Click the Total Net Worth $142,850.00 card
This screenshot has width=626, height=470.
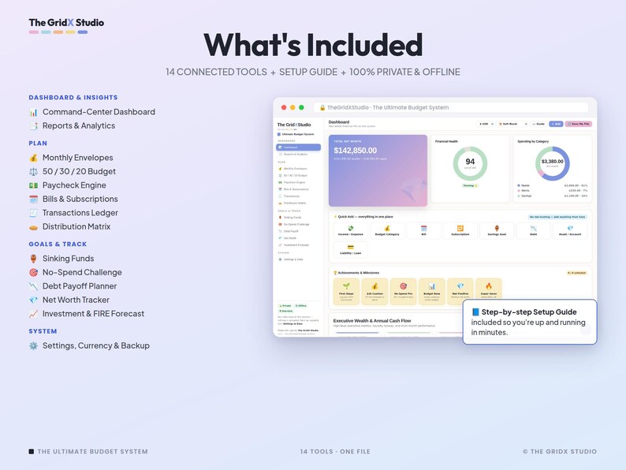click(378, 170)
